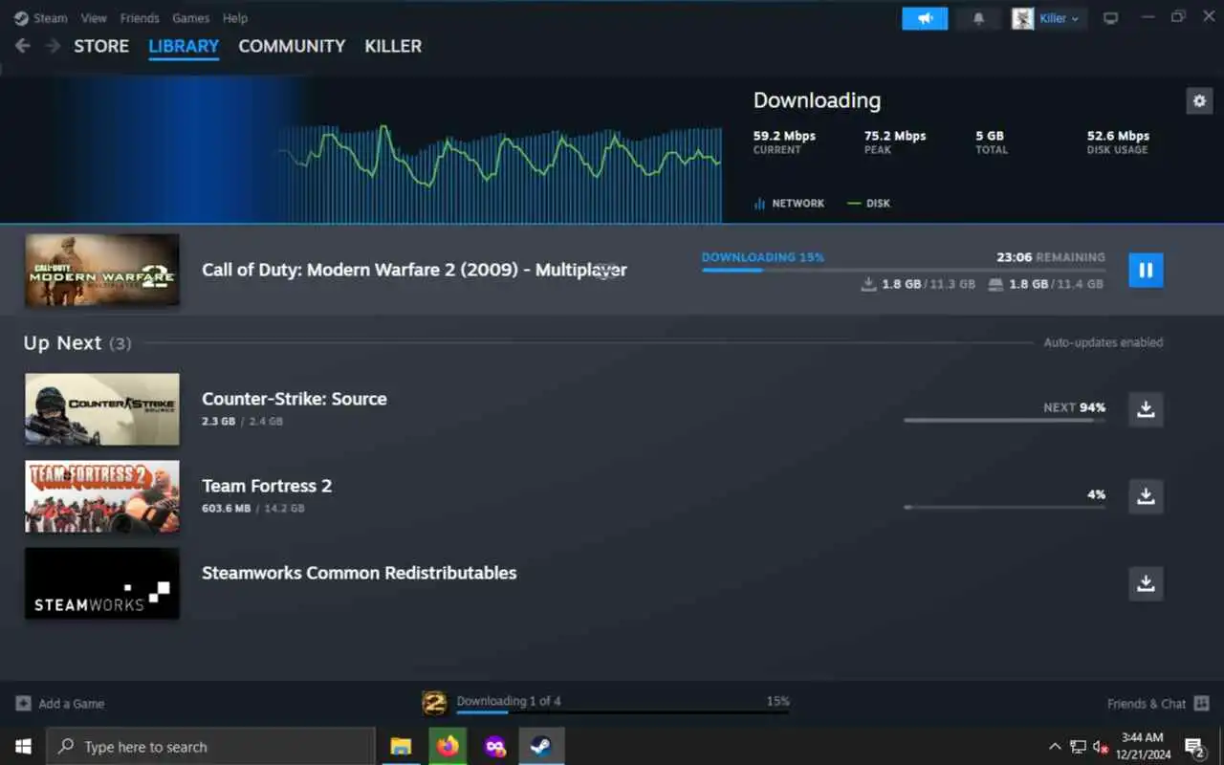Switch to the STORE tab
The width and height of the screenshot is (1224, 765).
coord(101,46)
